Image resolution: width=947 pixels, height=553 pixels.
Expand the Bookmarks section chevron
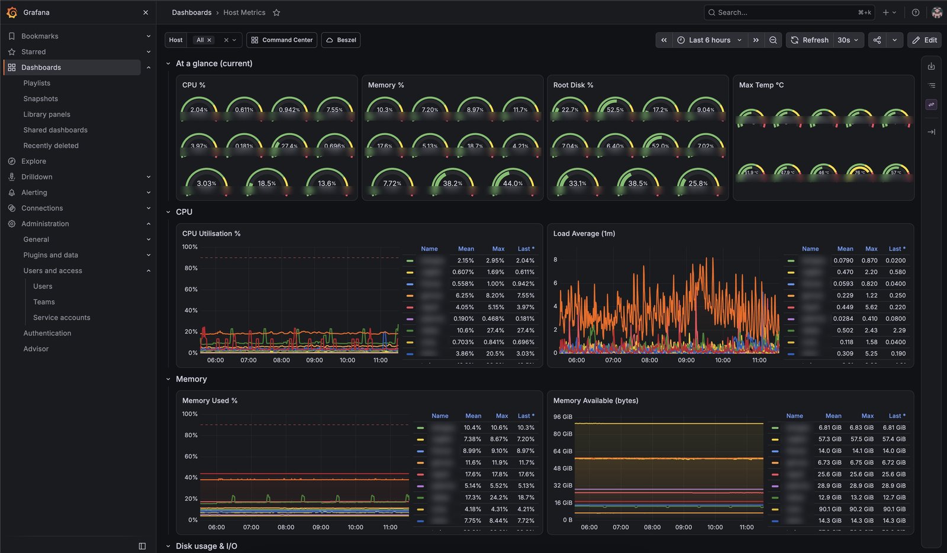click(149, 36)
